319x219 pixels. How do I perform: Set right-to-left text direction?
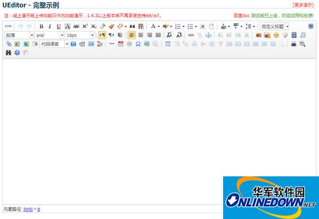(x=111, y=35)
